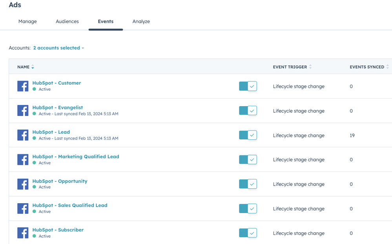Click the EVENT TRIGGER column header

(290, 67)
